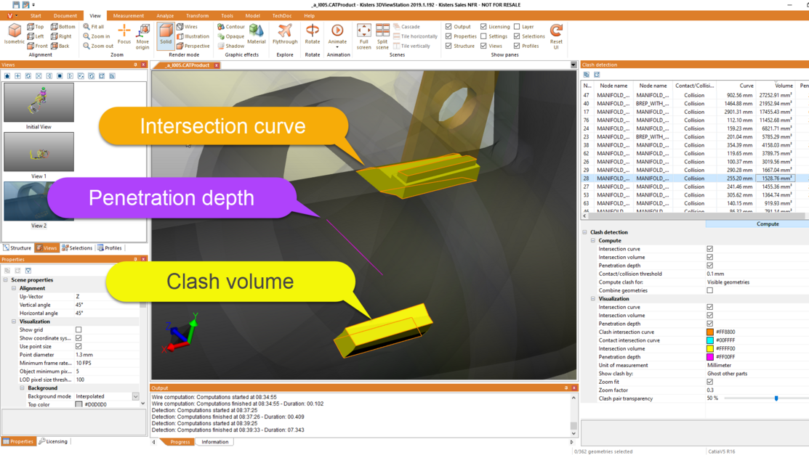Align view to Bottom
The image size is (809, 455).
click(63, 27)
